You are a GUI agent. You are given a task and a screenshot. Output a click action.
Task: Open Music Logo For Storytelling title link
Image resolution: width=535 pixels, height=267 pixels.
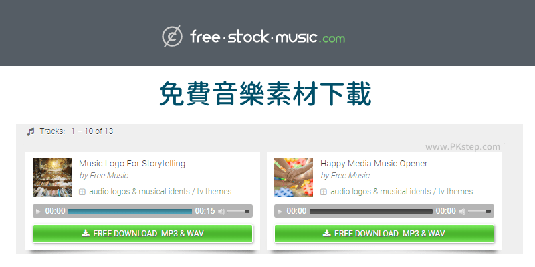tap(132, 164)
